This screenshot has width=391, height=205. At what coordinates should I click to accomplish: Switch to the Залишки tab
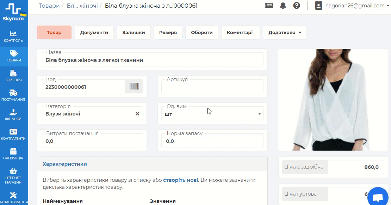134,32
